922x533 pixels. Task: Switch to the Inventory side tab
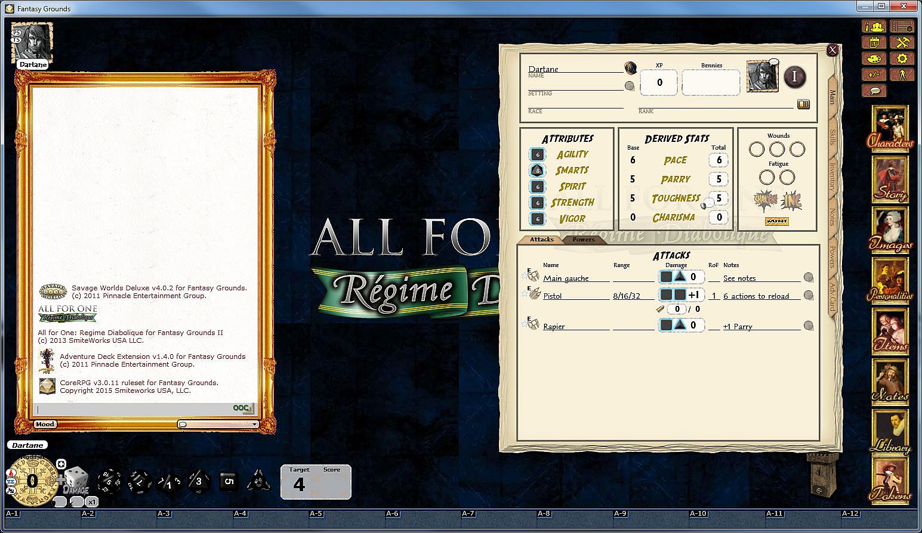pyautogui.click(x=832, y=177)
